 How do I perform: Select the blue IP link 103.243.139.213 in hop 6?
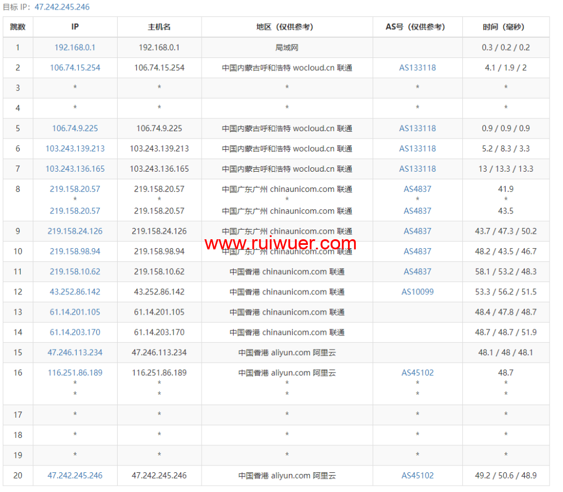[75, 149]
